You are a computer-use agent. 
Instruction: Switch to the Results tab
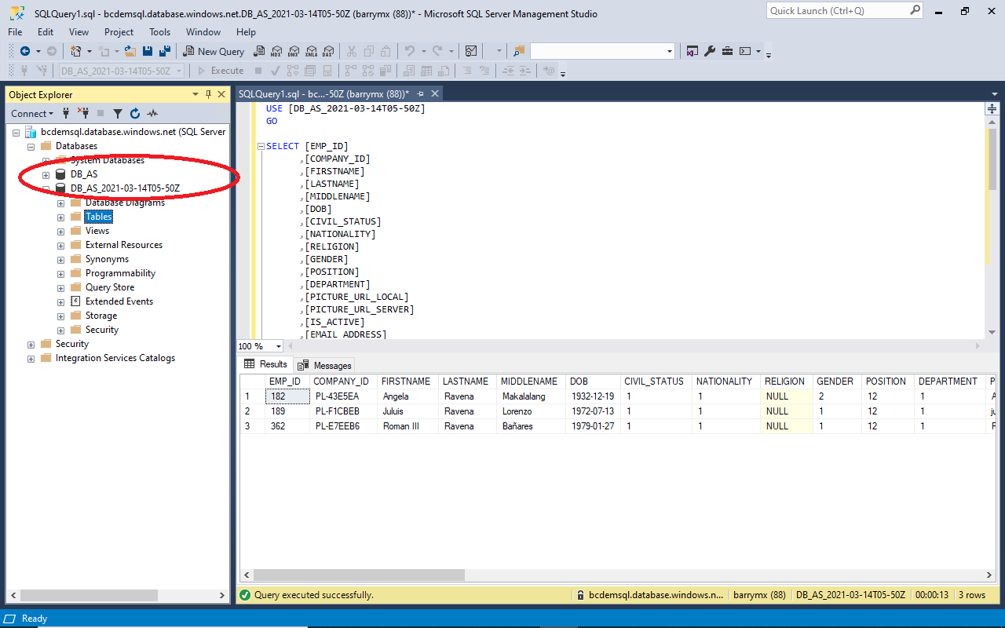click(265, 364)
